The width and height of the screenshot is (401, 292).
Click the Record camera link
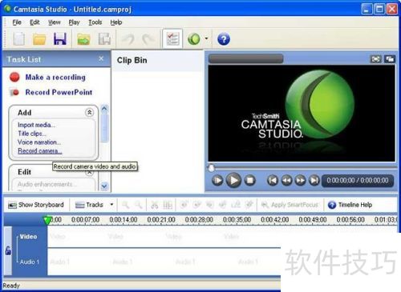coord(40,151)
